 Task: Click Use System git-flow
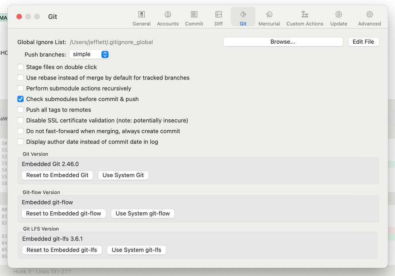143,214
